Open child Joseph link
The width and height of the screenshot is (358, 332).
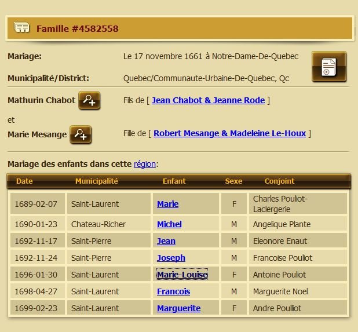coord(171,258)
